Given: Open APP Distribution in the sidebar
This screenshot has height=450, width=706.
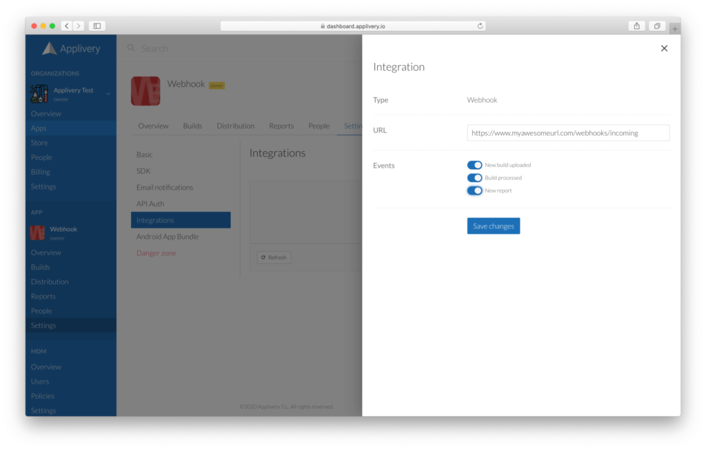Looking at the screenshot, I should tap(71, 282).
